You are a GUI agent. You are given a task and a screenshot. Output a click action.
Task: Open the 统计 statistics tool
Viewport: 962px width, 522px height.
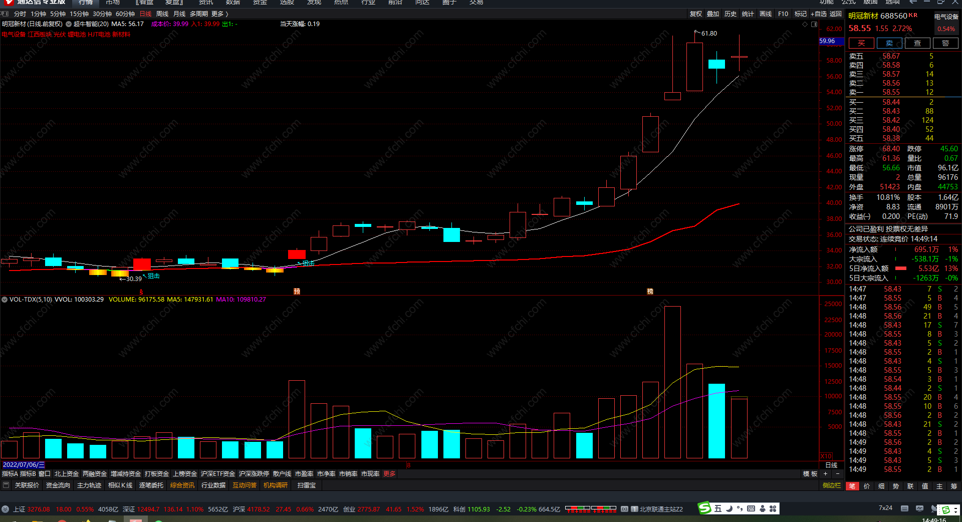748,14
